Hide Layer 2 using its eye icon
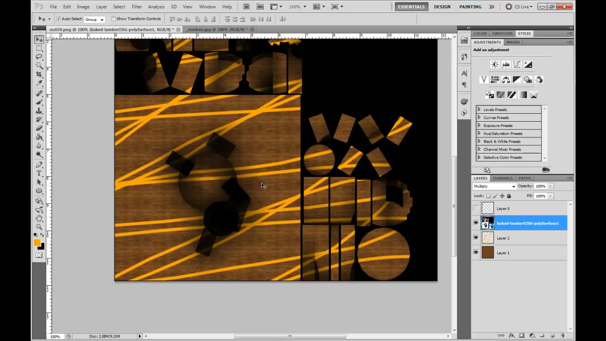606x341 pixels. pyautogui.click(x=476, y=238)
